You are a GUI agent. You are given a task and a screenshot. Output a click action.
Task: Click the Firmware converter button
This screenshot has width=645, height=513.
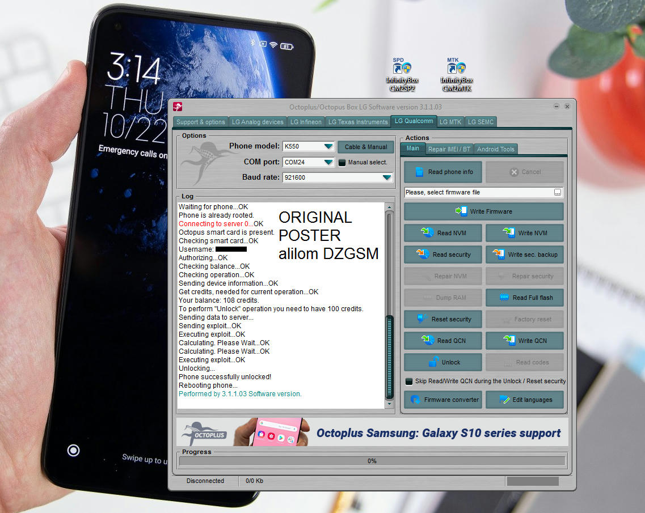[443, 399]
